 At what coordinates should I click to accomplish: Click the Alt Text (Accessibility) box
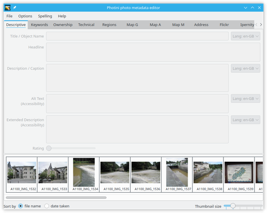[x=137, y=103]
